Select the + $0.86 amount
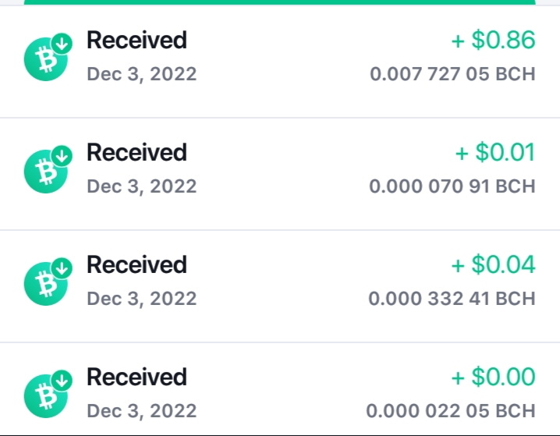This screenshot has height=436, width=560. [493, 40]
